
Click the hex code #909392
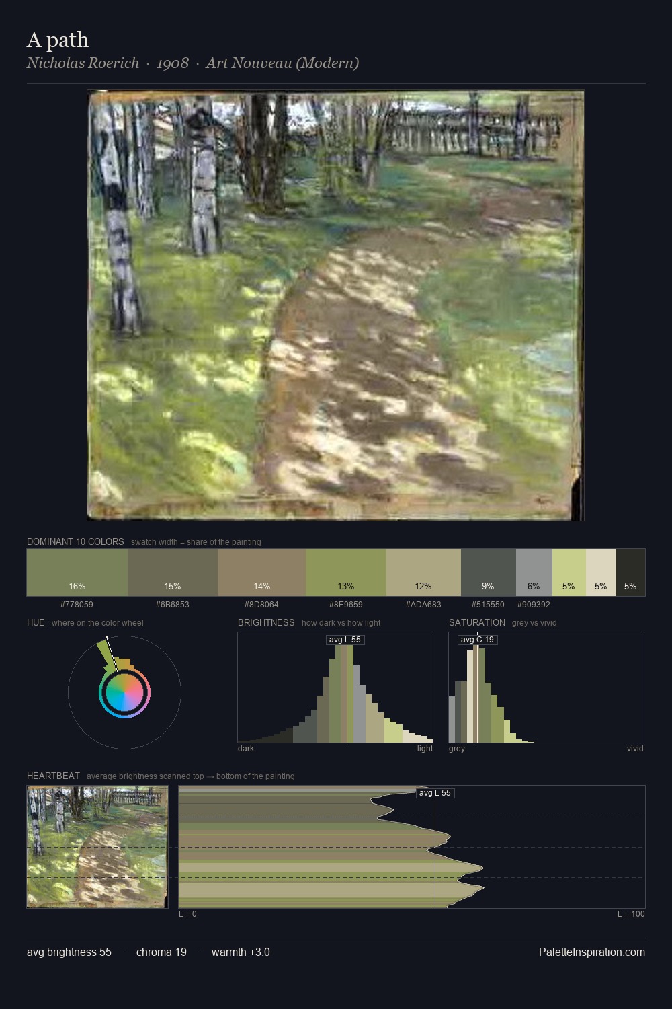coord(534,605)
